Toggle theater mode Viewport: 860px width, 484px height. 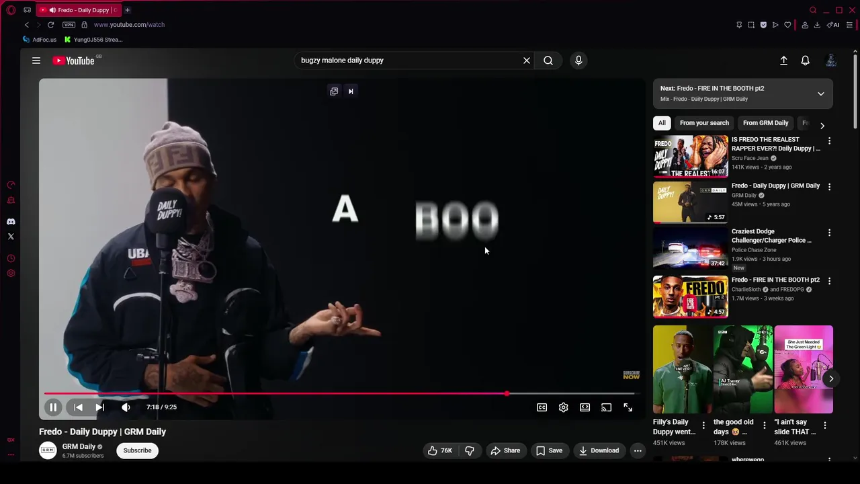click(x=585, y=407)
